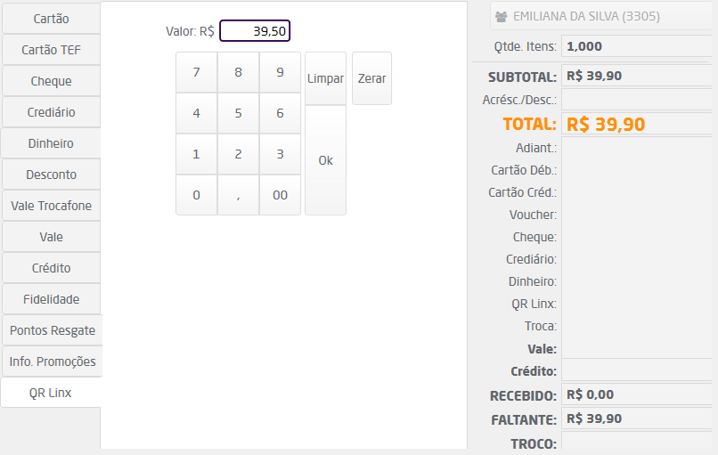Open the Desconto tab
The height and width of the screenshot is (455, 718).
point(51,175)
